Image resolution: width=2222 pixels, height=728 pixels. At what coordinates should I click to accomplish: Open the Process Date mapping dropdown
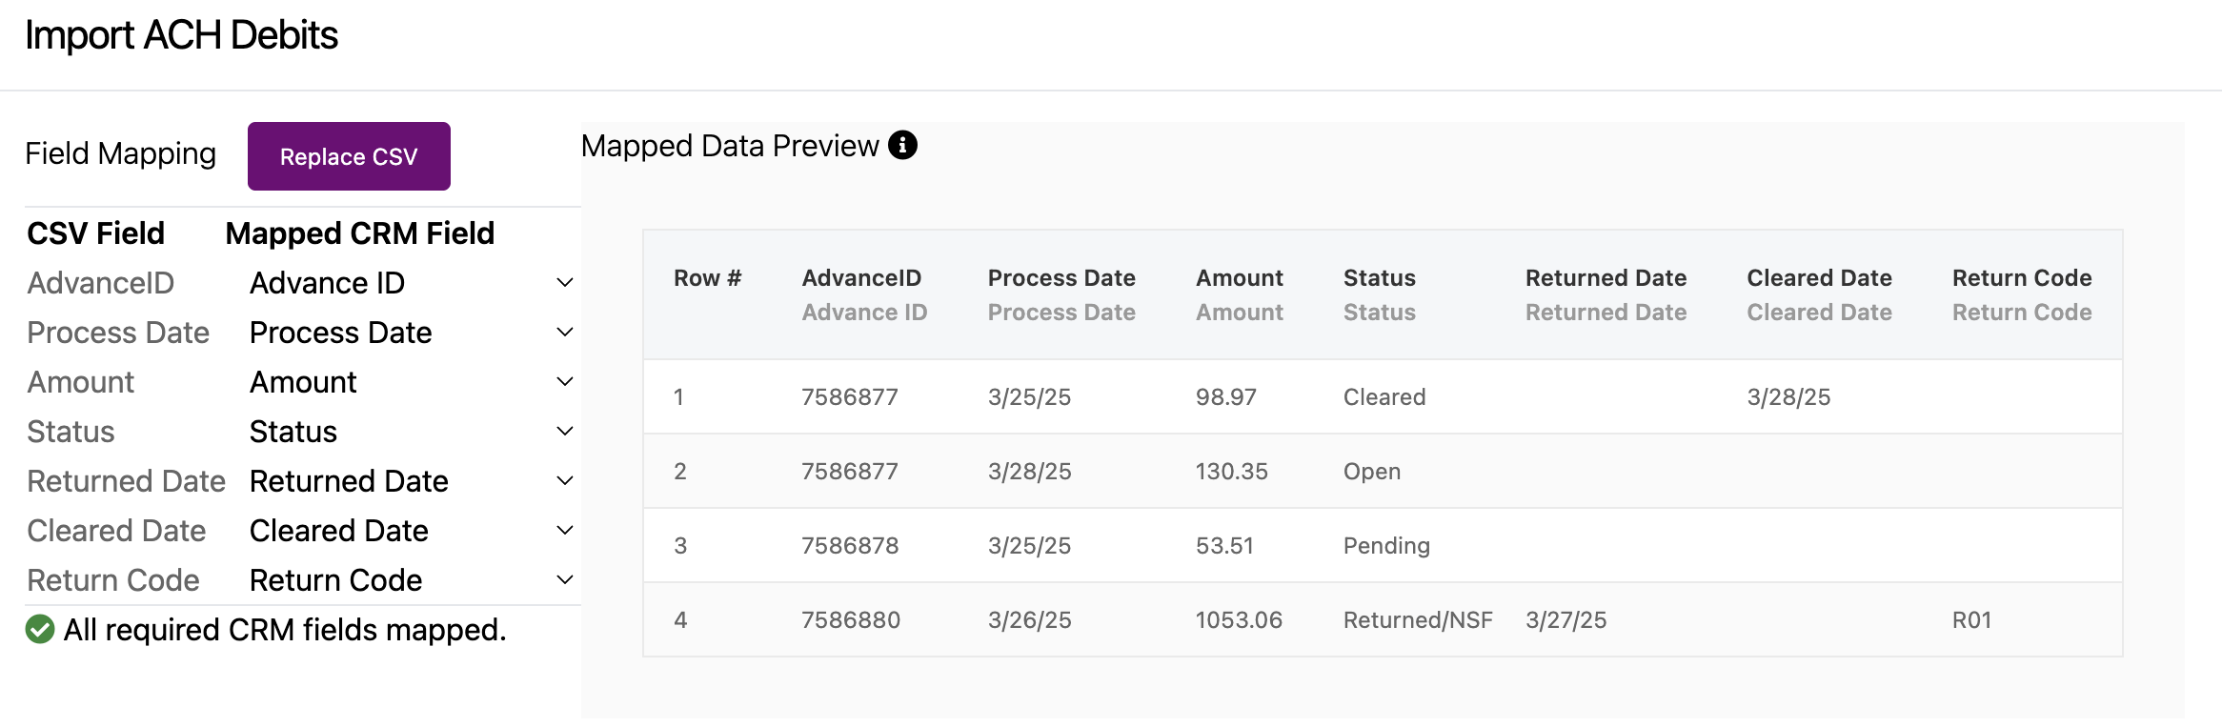(413, 333)
